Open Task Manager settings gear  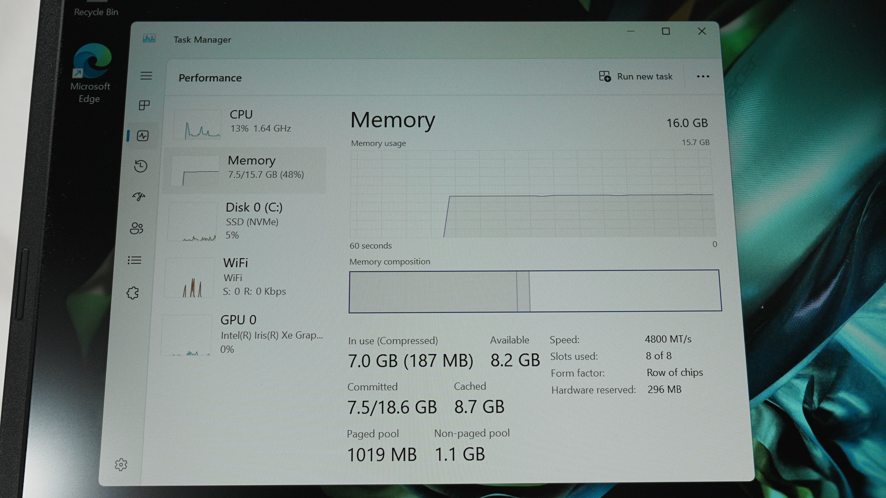[x=121, y=465]
